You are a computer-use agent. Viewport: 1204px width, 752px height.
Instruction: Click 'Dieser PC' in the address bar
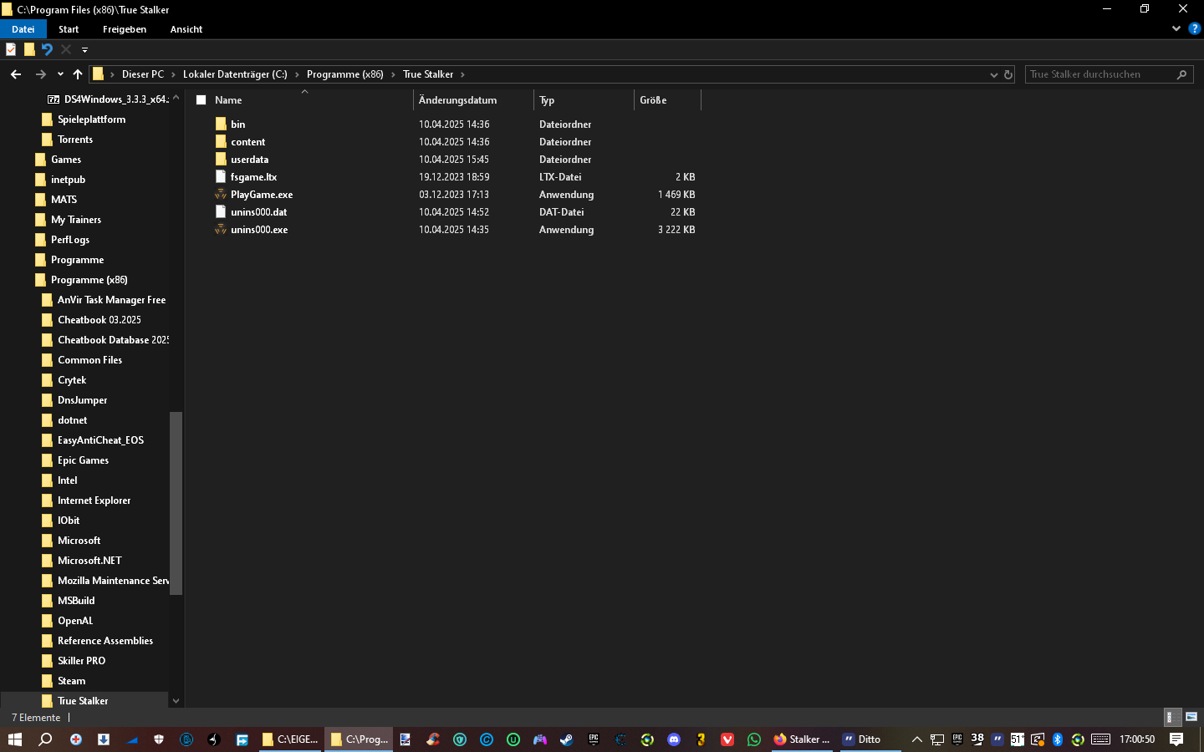[x=143, y=74]
